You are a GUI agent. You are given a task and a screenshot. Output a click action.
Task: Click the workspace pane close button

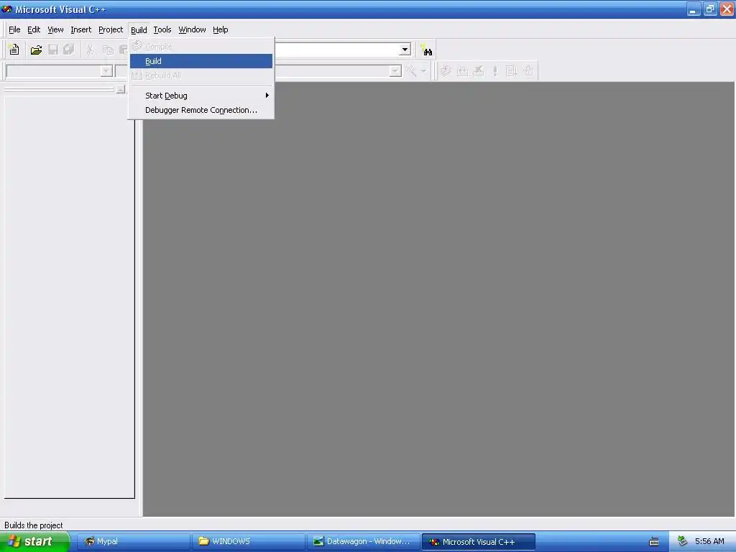click(x=121, y=89)
